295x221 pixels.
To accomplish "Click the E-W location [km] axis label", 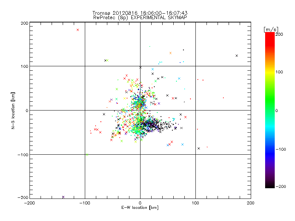I will [140, 208].
